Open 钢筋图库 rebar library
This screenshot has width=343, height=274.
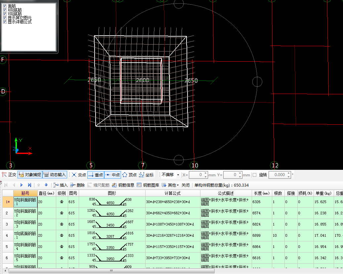click(148, 185)
